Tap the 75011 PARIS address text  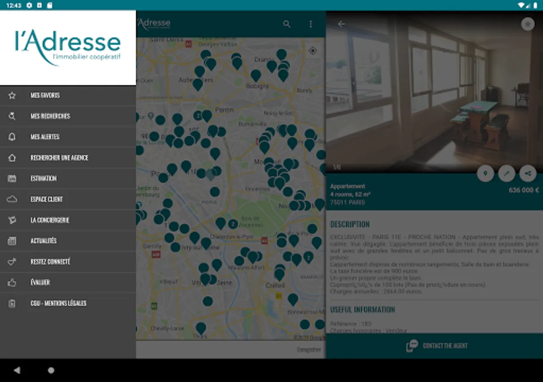[x=347, y=202]
